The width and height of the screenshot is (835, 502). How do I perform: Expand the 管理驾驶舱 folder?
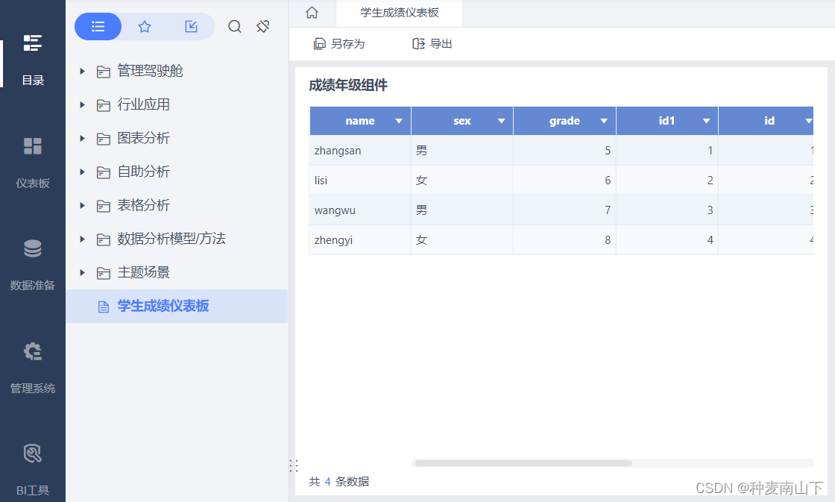point(82,71)
